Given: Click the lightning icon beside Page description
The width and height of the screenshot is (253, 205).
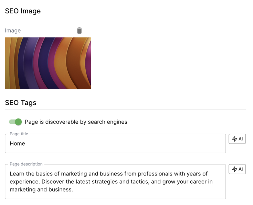Looking at the screenshot, I should click(x=234, y=169).
